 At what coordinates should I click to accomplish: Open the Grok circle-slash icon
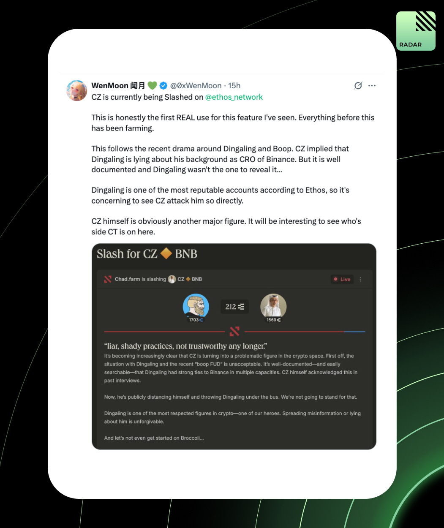pos(358,86)
